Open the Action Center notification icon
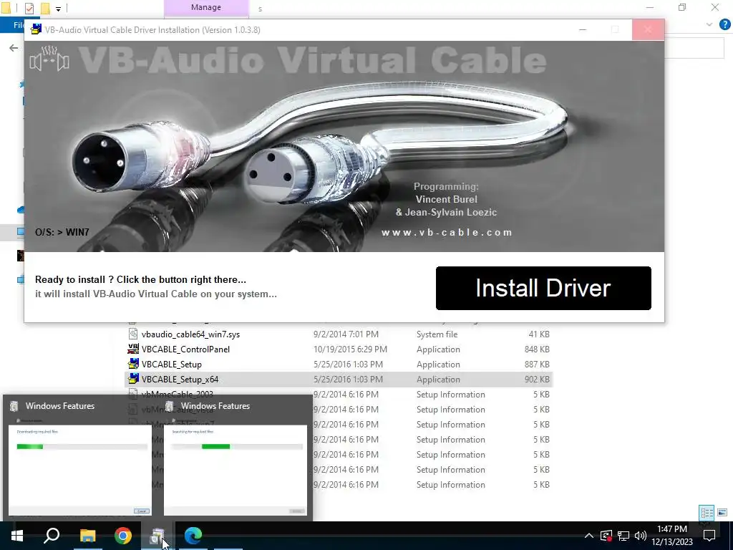733x550 pixels. pyautogui.click(x=709, y=536)
